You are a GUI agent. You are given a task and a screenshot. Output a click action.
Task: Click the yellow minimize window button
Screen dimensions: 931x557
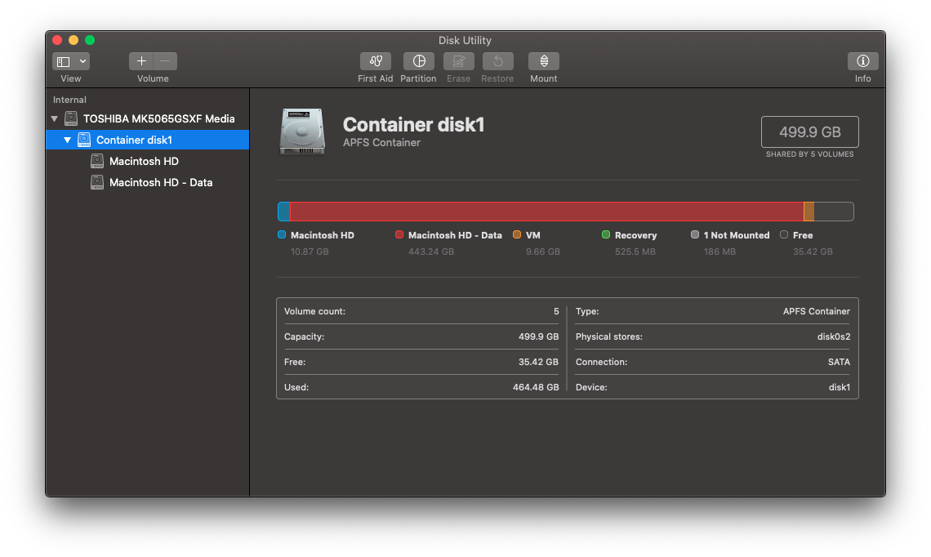73,40
